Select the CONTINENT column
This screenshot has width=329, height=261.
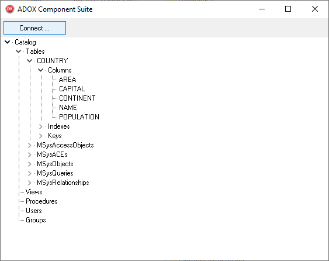tap(77, 98)
